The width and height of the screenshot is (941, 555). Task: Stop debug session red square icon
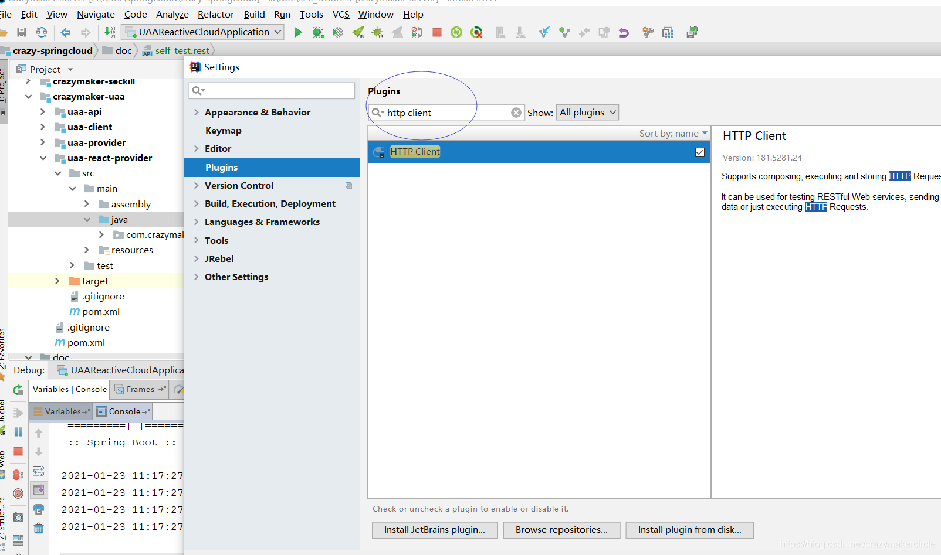coord(18,451)
